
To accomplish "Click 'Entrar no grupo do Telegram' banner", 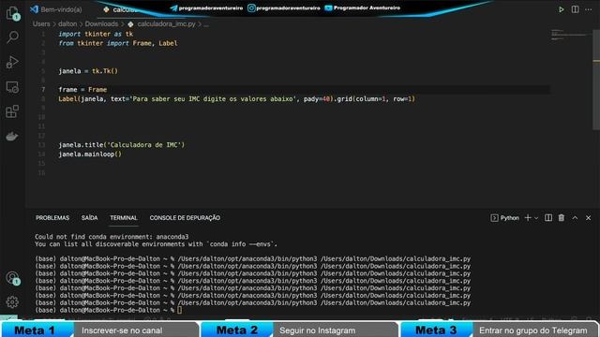I will coord(534,330).
